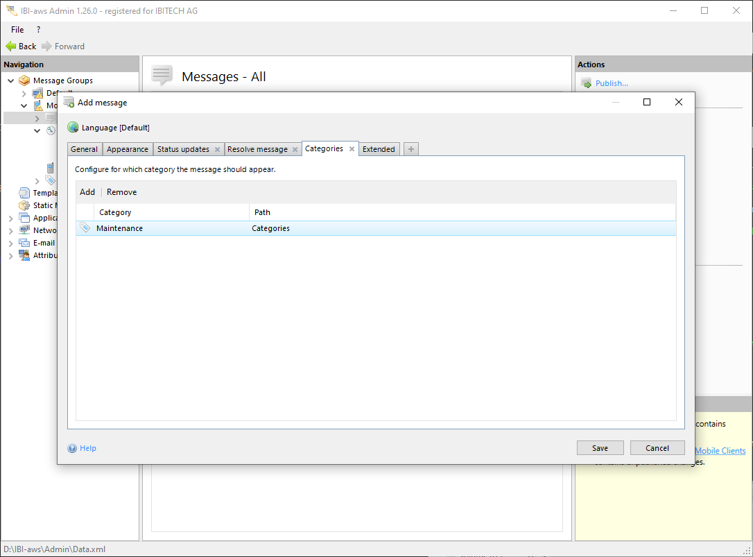Click the blue Help question-mark icon

click(x=72, y=448)
